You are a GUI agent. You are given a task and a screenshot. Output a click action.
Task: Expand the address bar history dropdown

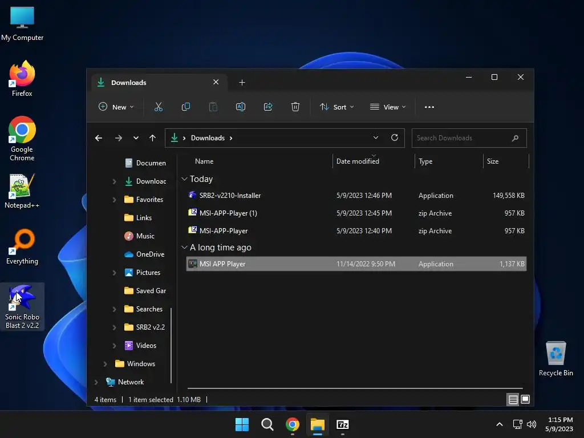(376, 138)
